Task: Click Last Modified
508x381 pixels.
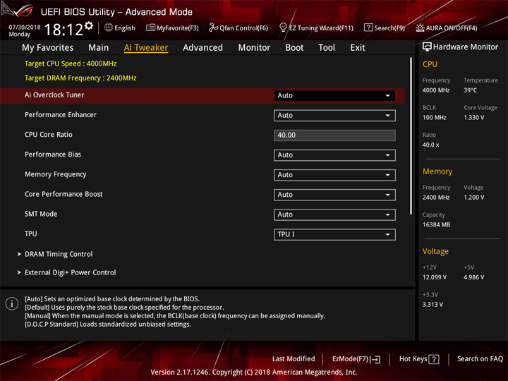Action: click(294, 358)
